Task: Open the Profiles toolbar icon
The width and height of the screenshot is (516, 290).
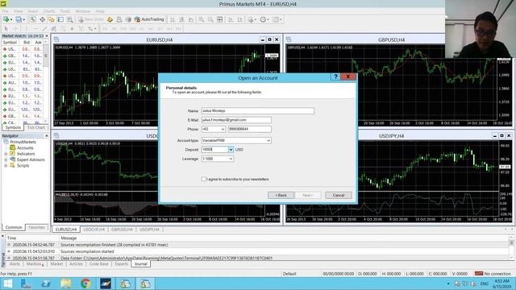Action: click(19, 19)
